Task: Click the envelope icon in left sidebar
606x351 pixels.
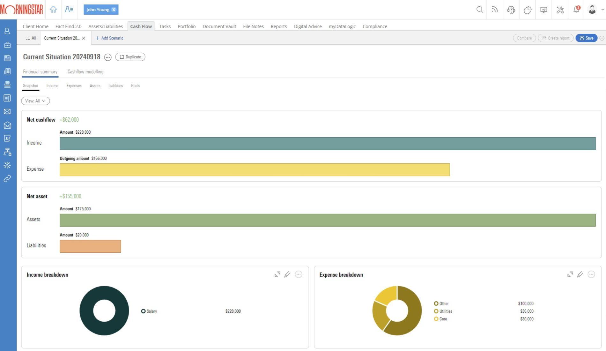Action: point(7,111)
